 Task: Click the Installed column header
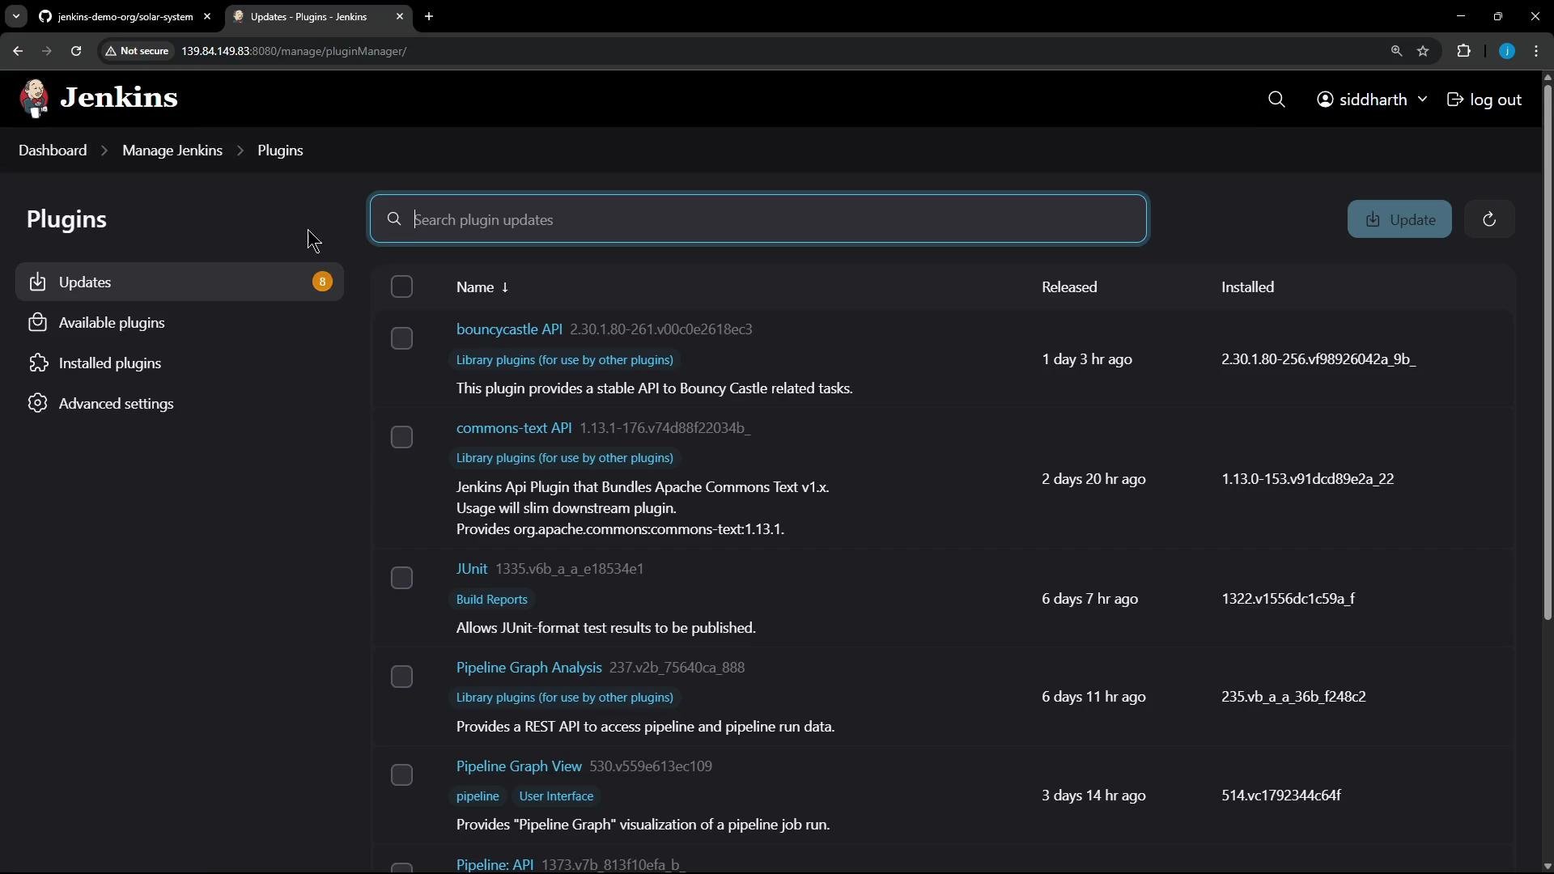[1247, 287]
